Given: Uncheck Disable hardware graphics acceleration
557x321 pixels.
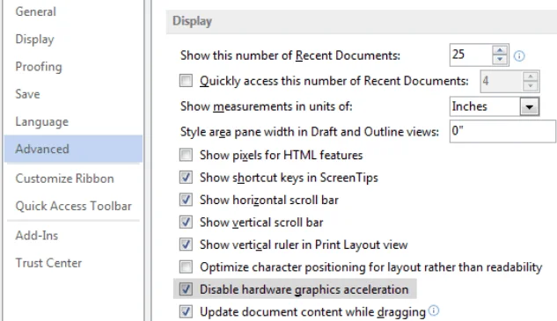Looking at the screenshot, I should pos(186,289).
